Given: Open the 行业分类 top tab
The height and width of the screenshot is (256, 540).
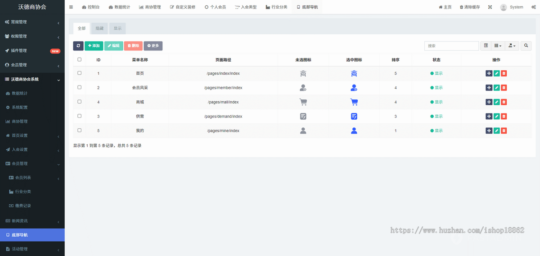Looking at the screenshot, I should 276,7.
